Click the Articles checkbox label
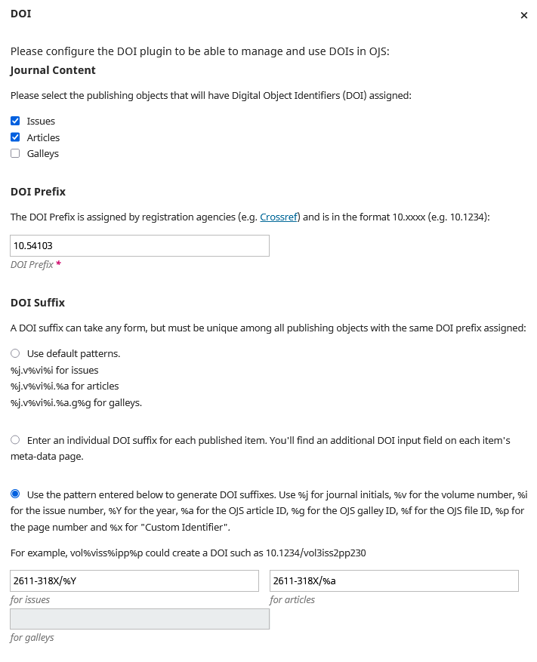Viewport: 537px width, 662px height. pyautogui.click(x=43, y=137)
